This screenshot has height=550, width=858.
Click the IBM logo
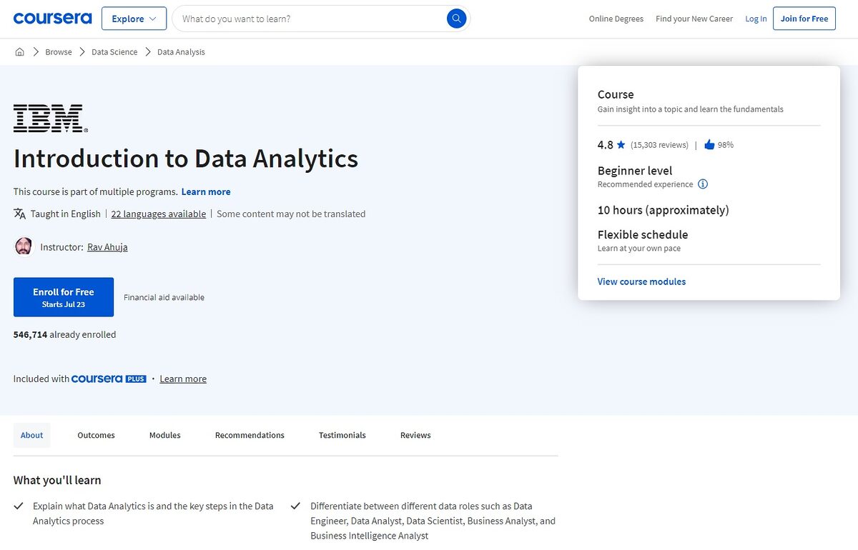(51, 119)
